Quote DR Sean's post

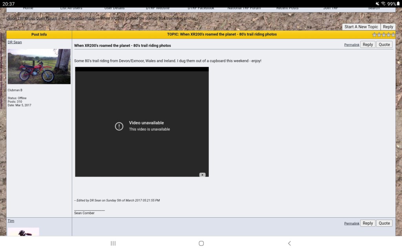(x=384, y=45)
